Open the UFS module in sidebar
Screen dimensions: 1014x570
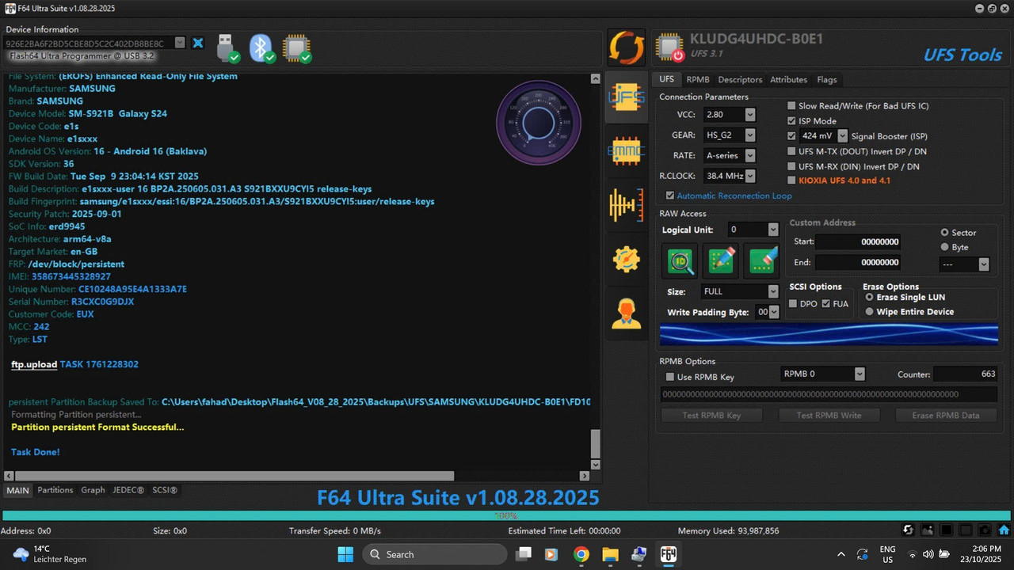(x=626, y=97)
